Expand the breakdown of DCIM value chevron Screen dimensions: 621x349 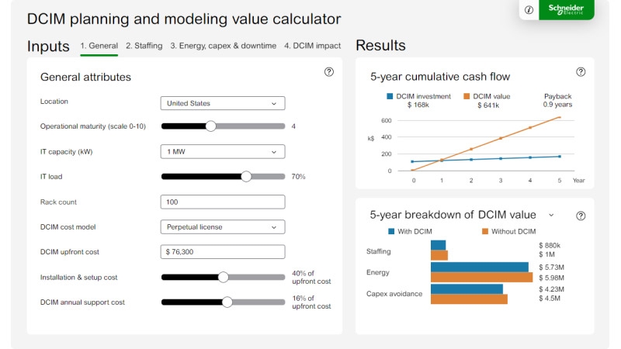pos(551,216)
